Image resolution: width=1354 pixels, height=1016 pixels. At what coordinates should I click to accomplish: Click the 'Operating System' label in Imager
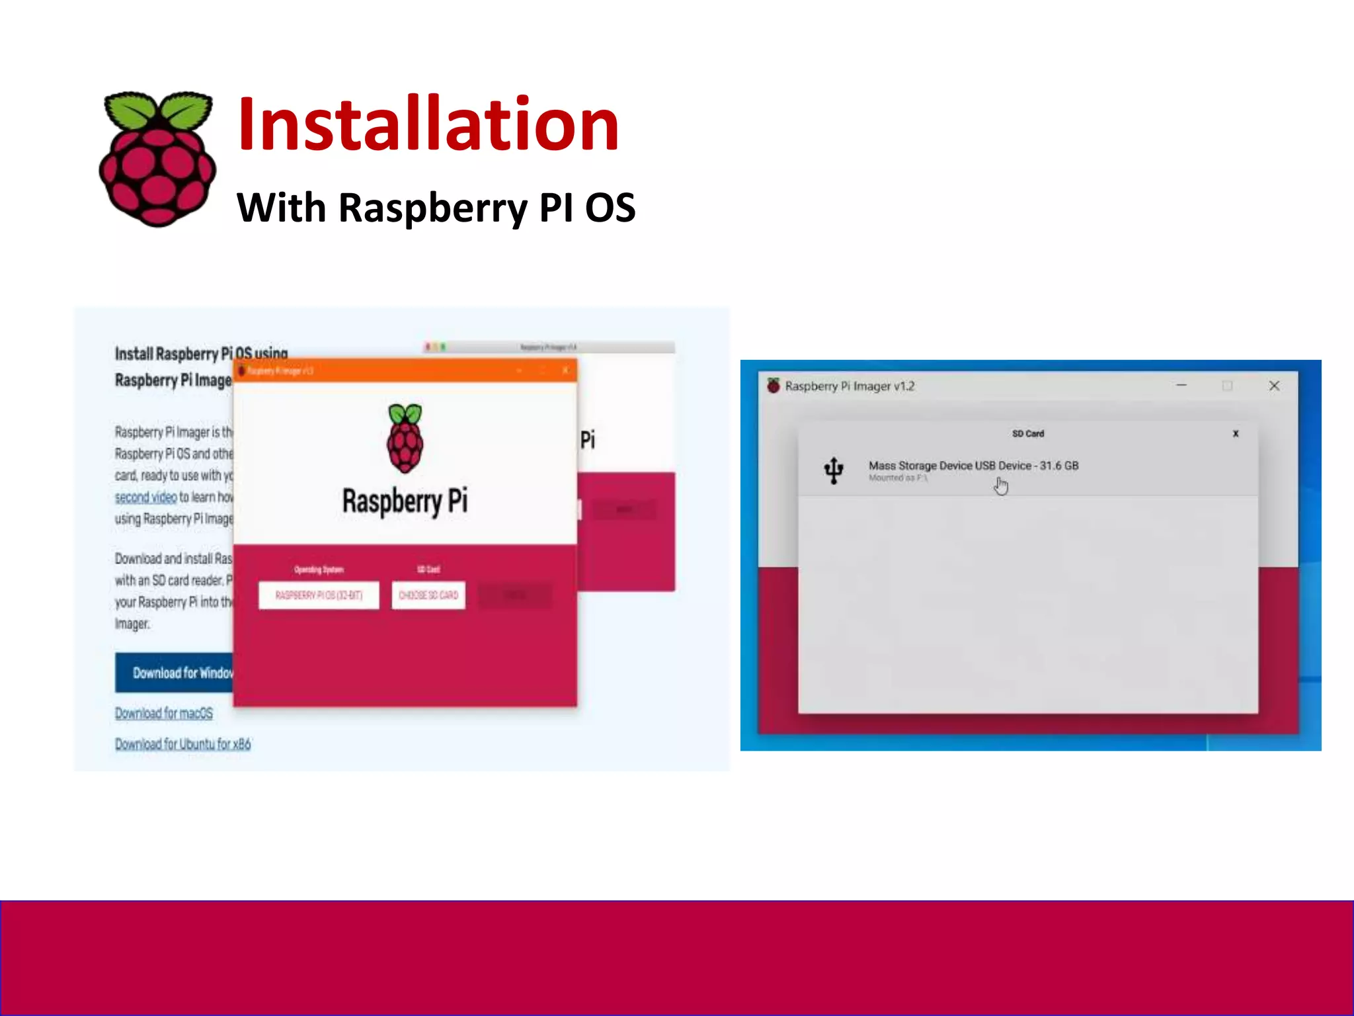(x=319, y=570)
